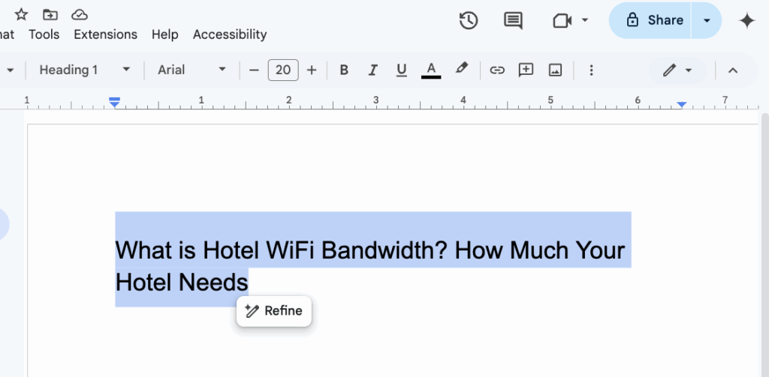Open the text color picker
Screen dimensions: 769x377
[x=431, y=70]
